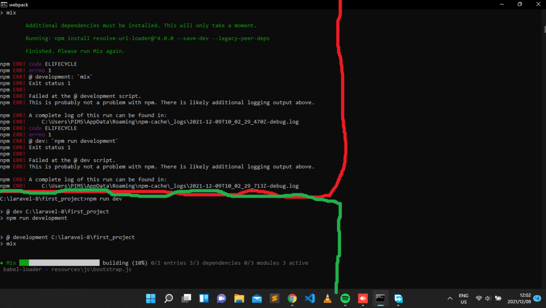546x308 pixels.
Task: Launch Sublime Text from the taskbar
Action: 274,298
